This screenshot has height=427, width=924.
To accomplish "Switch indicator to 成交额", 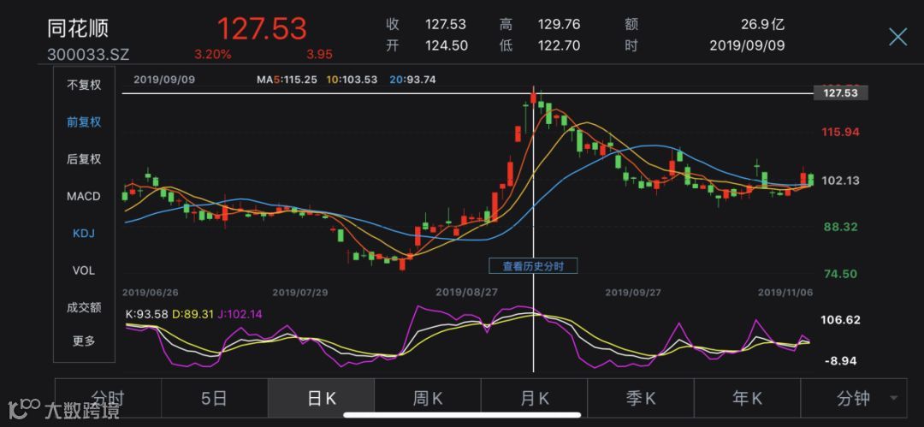I will coord(84,307).
